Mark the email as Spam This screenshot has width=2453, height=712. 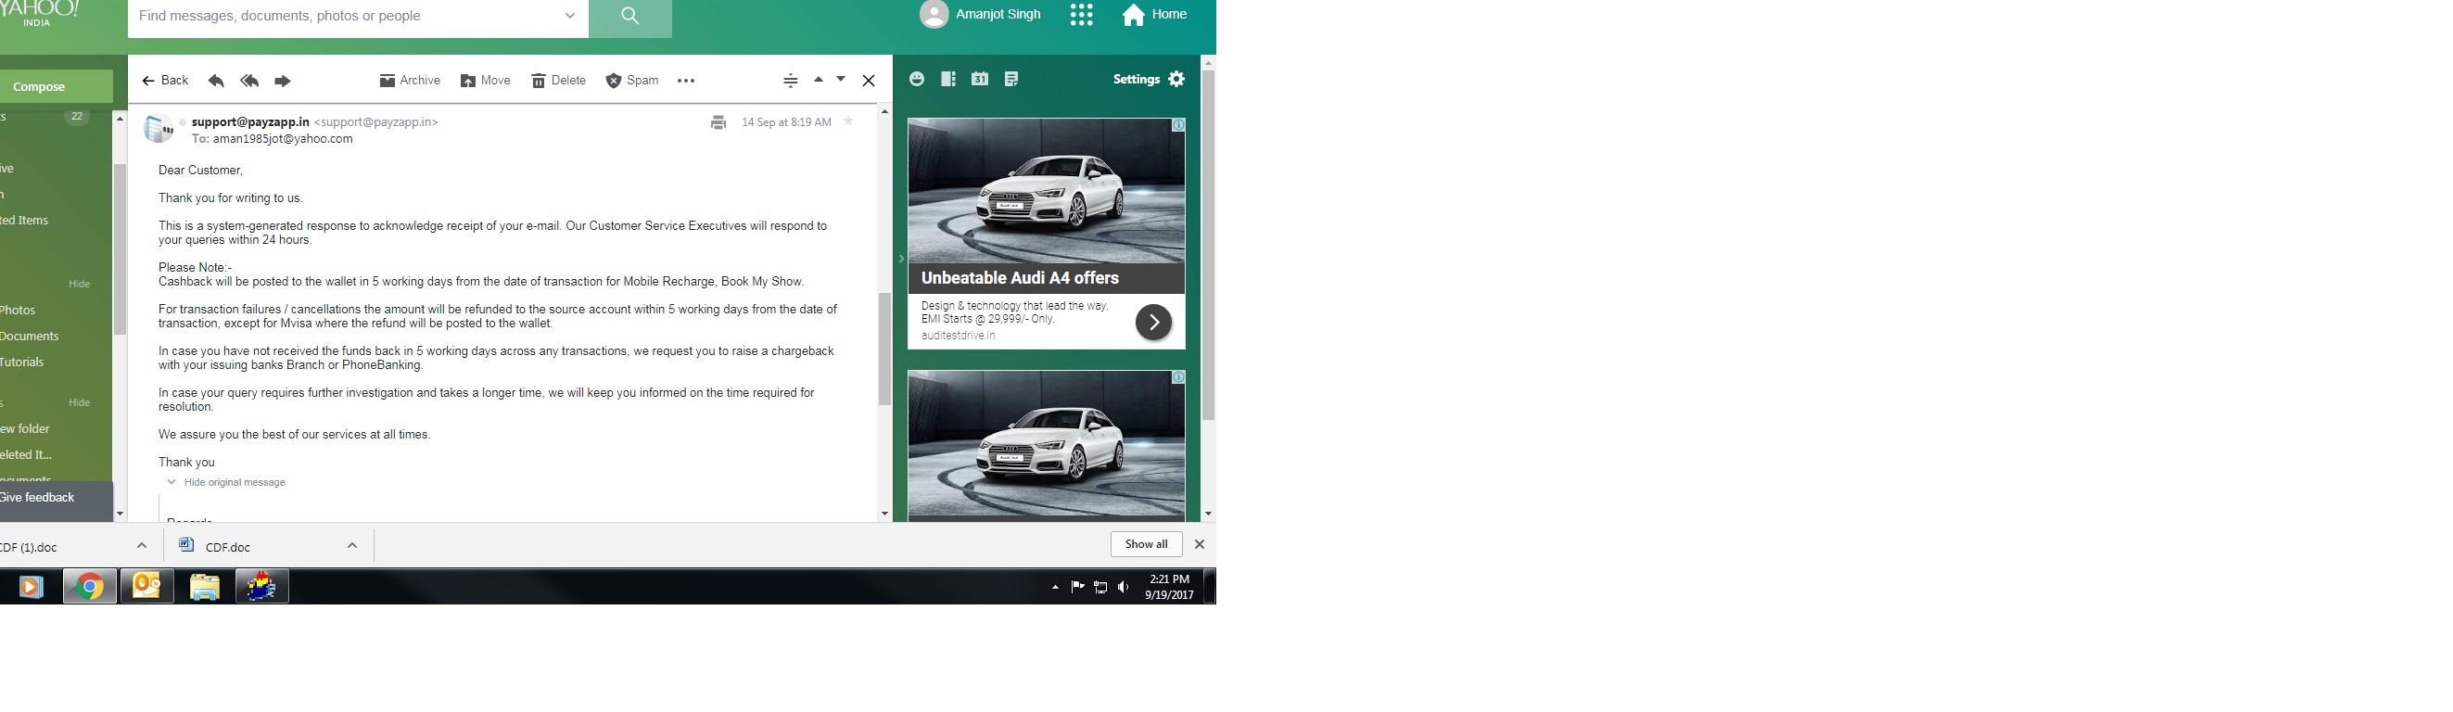632,81
